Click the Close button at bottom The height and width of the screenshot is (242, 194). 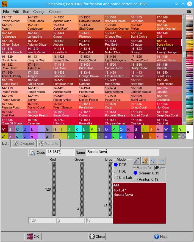tap(97, 237)
